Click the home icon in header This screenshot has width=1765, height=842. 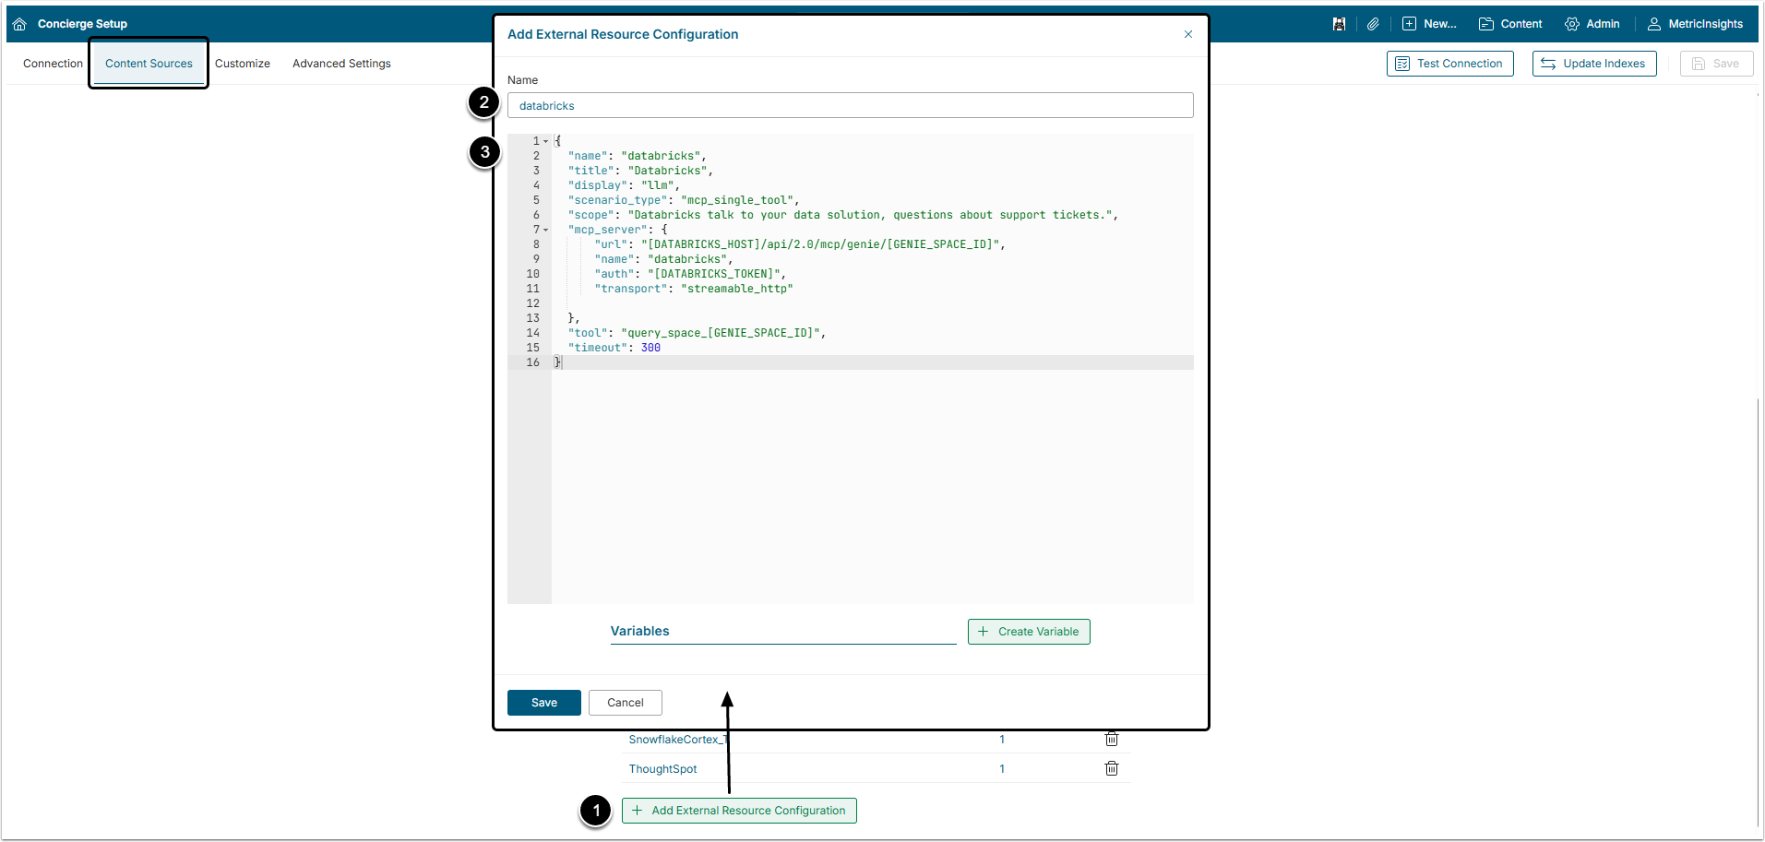coord(19,24)
